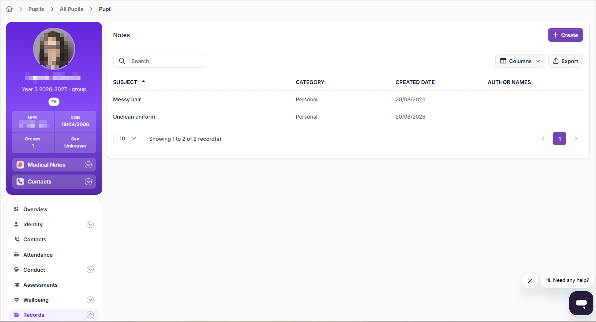Open the chat widget launcher

581,303
